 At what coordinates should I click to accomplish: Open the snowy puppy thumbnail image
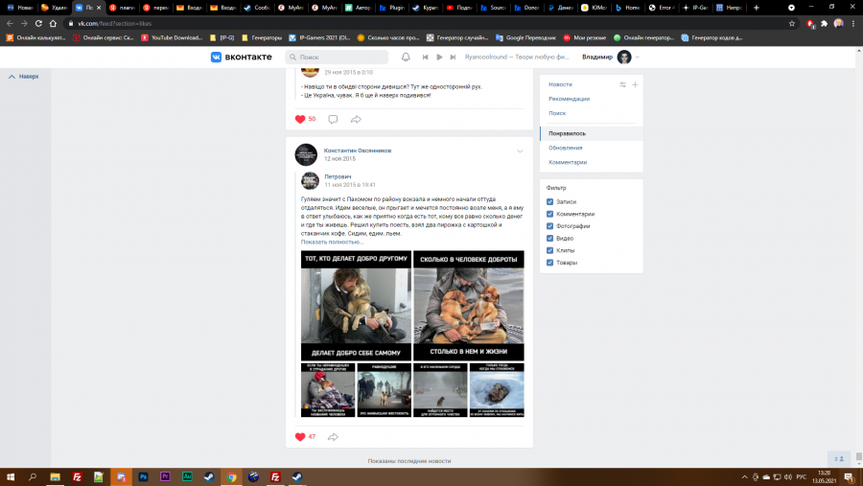[x=497, y=390]
